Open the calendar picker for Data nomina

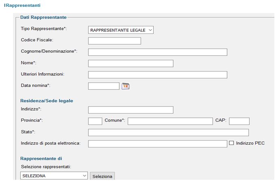pyautogui.click(x=126, y=86)
